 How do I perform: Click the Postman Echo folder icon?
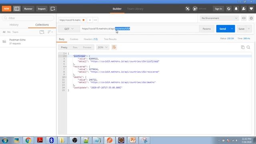[x=4, y=42]
